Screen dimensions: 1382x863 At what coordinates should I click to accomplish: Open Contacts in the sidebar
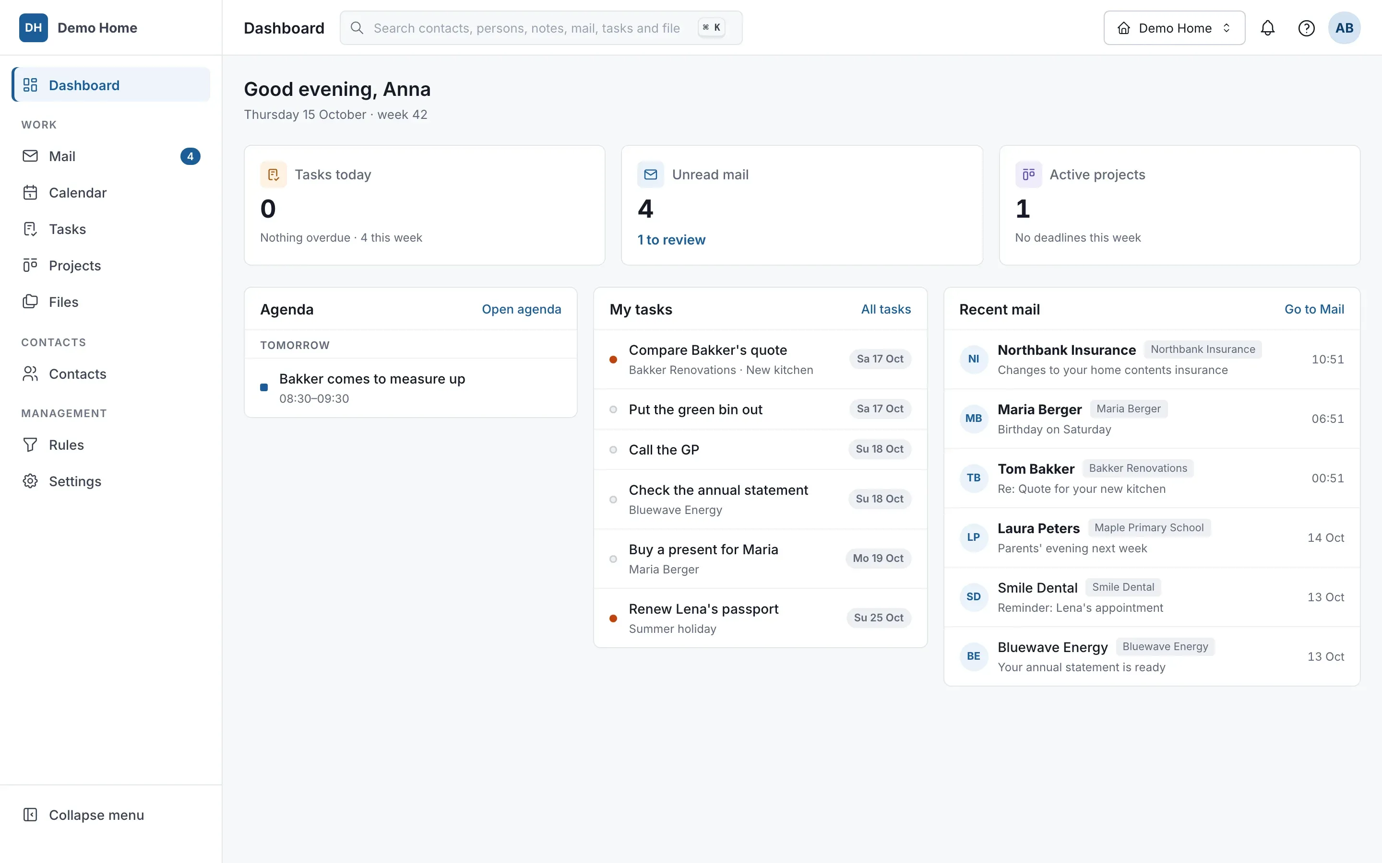tap(111, 374)
